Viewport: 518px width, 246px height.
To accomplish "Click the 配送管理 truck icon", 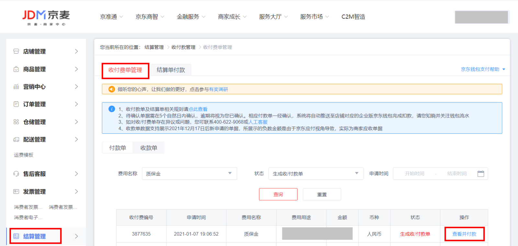I will (x=16, y=139).
